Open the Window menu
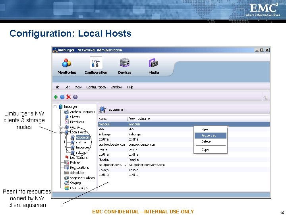Image resolution: width=286 pixels, height=215 pixels. click(116, 87)
